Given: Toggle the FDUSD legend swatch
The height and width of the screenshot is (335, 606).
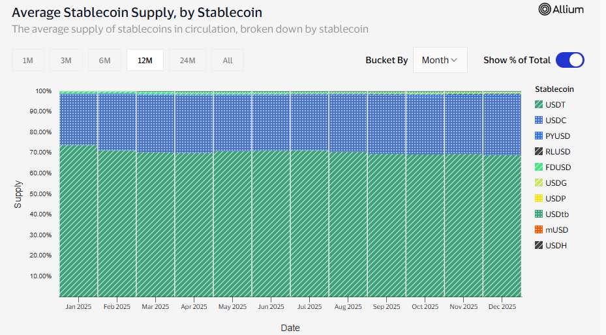Looking at the screenshot, I should coord(539,167).
